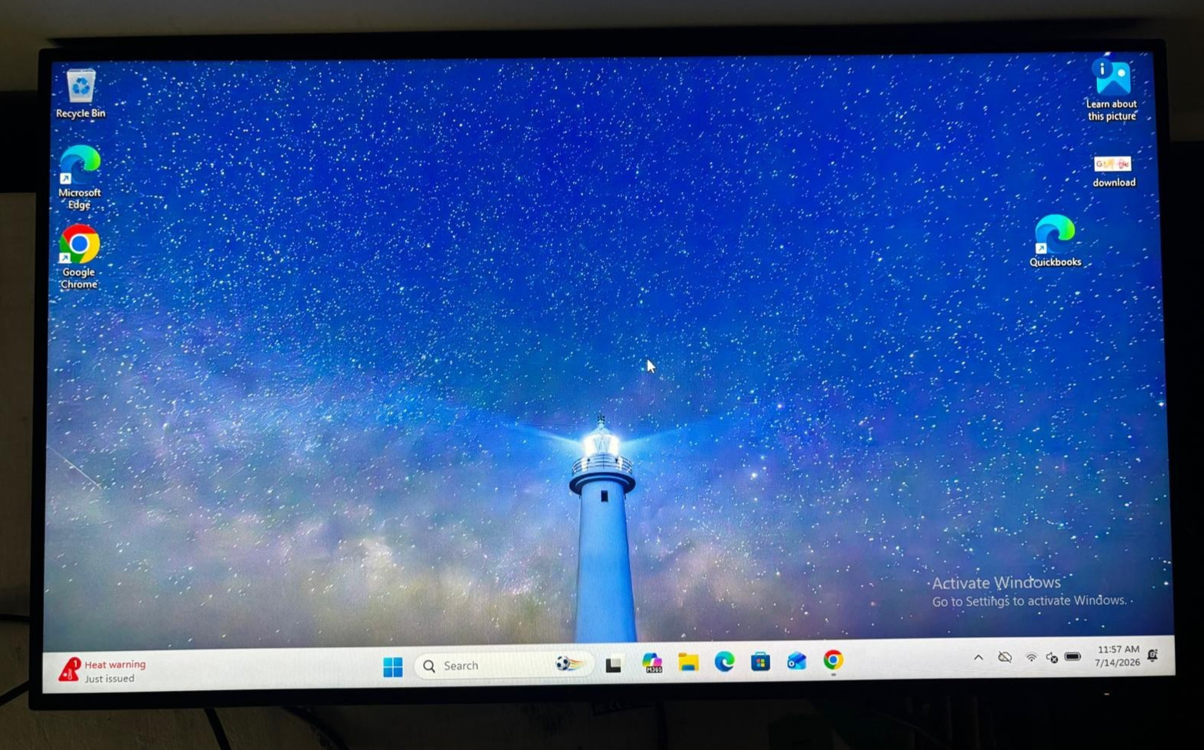Select the Quickbooks desktop shortcut
The width and height of the screenshot is (1204, 750).
point(1056,241)
